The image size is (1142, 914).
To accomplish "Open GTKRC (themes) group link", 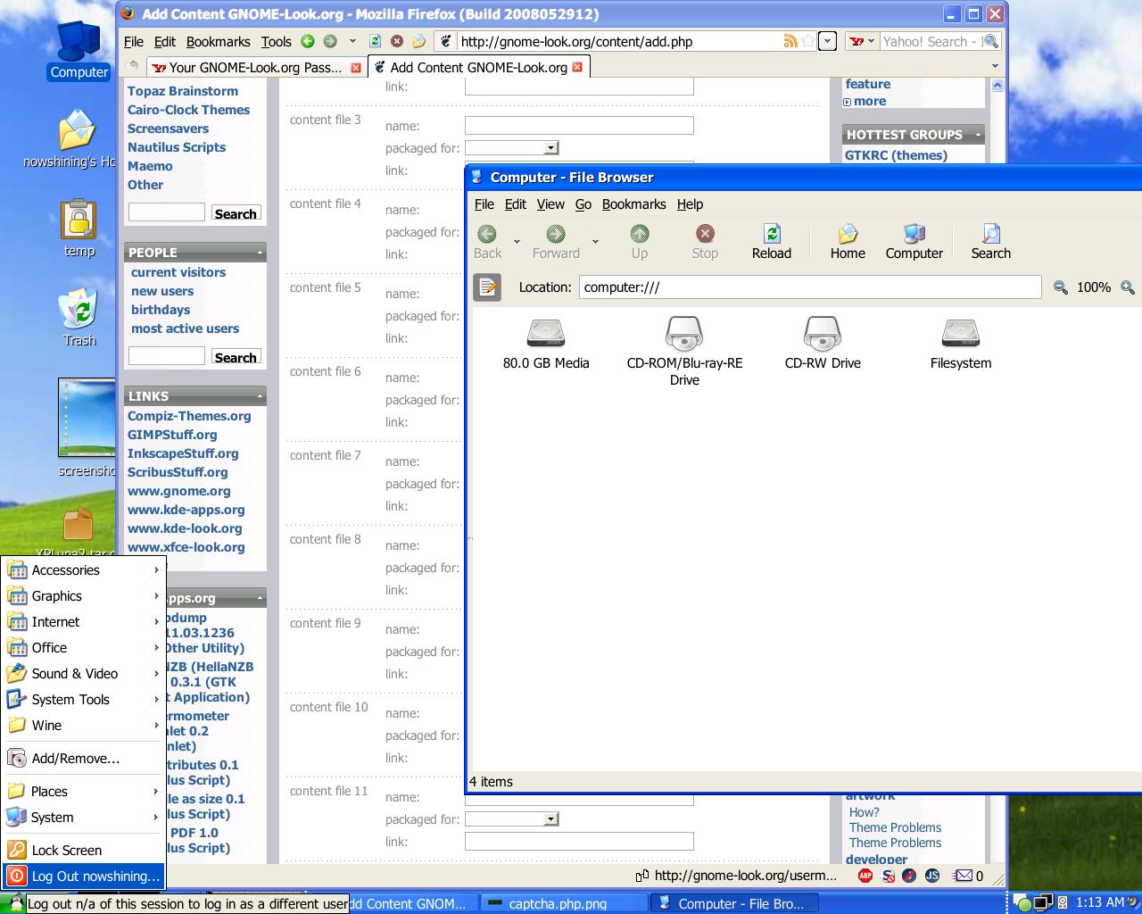I will tap(896, 155).
